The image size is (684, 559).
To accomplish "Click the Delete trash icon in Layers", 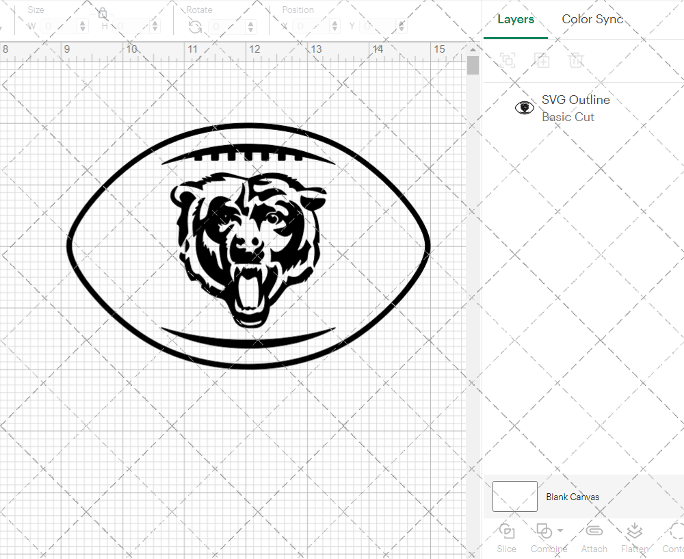I will coord(576,60).
